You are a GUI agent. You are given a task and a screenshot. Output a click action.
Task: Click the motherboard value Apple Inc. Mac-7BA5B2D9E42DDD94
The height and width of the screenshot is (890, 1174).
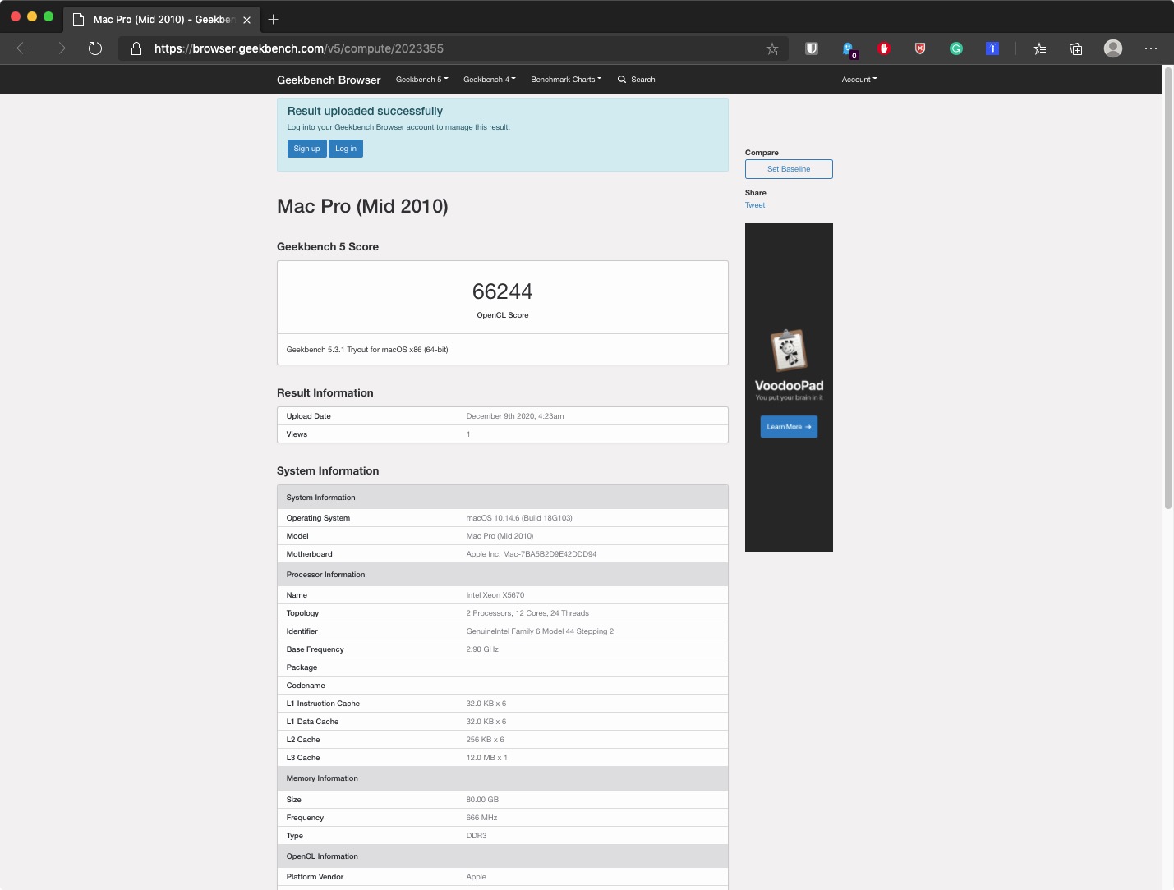pyautogui.click(x=532, y=554)
